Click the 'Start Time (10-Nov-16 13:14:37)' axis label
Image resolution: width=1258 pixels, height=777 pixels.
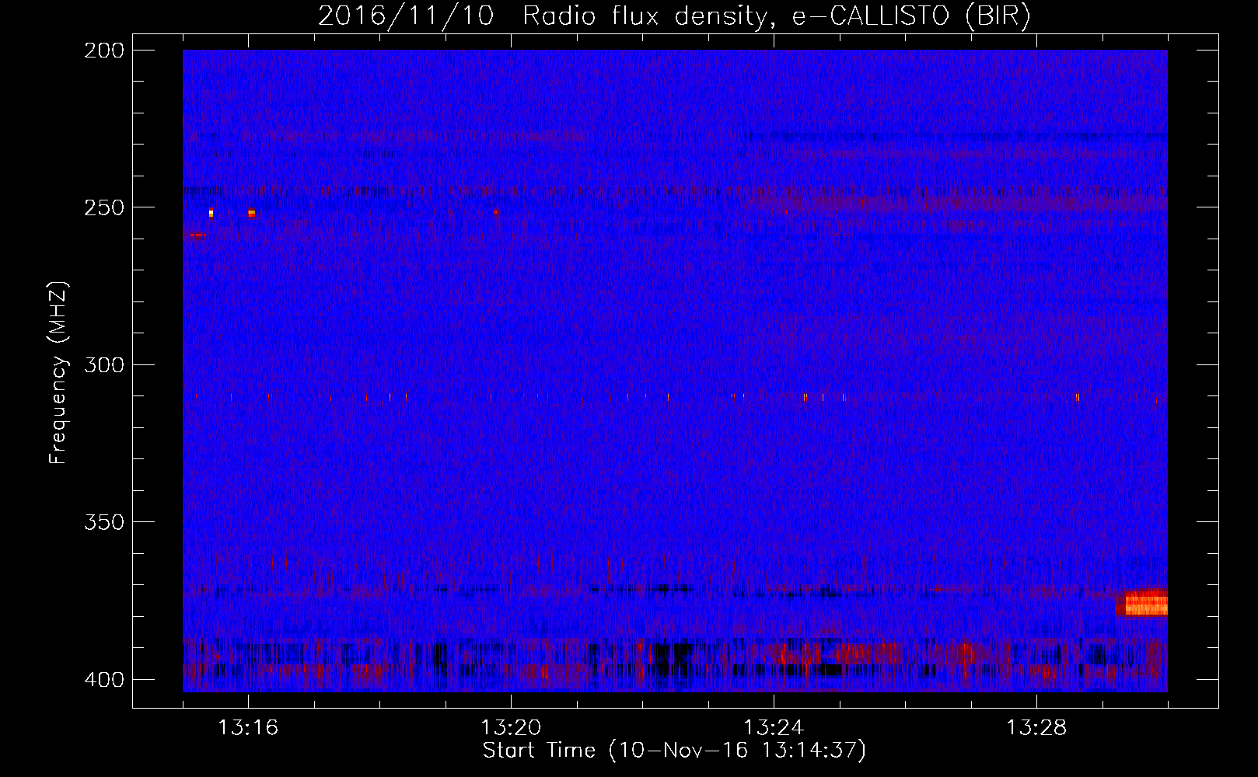point(674,751)
